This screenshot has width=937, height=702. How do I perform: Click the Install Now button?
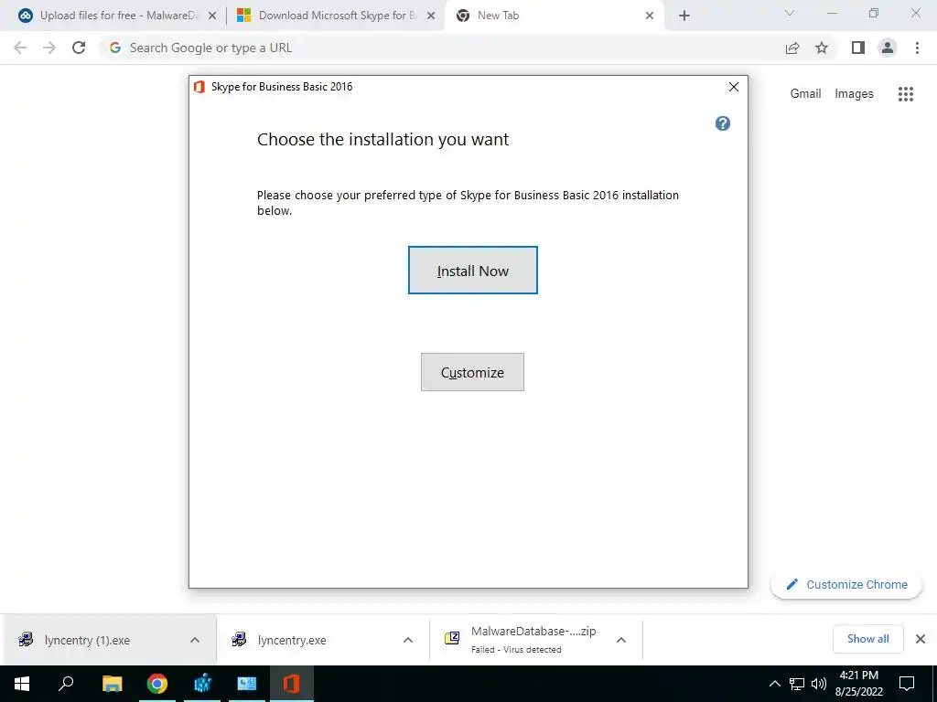pyautogui.click(x=473, y=271)
